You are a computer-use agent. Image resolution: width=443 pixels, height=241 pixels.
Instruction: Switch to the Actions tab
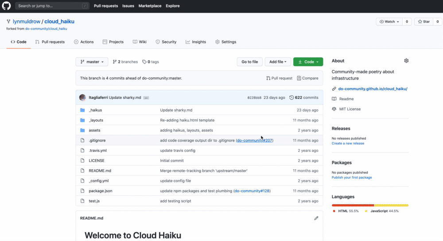pyautogui.click(x=84, y=42)
